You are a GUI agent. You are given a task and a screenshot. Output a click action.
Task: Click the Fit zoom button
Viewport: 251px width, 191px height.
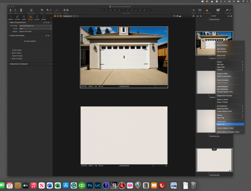[x=174, y=16]
